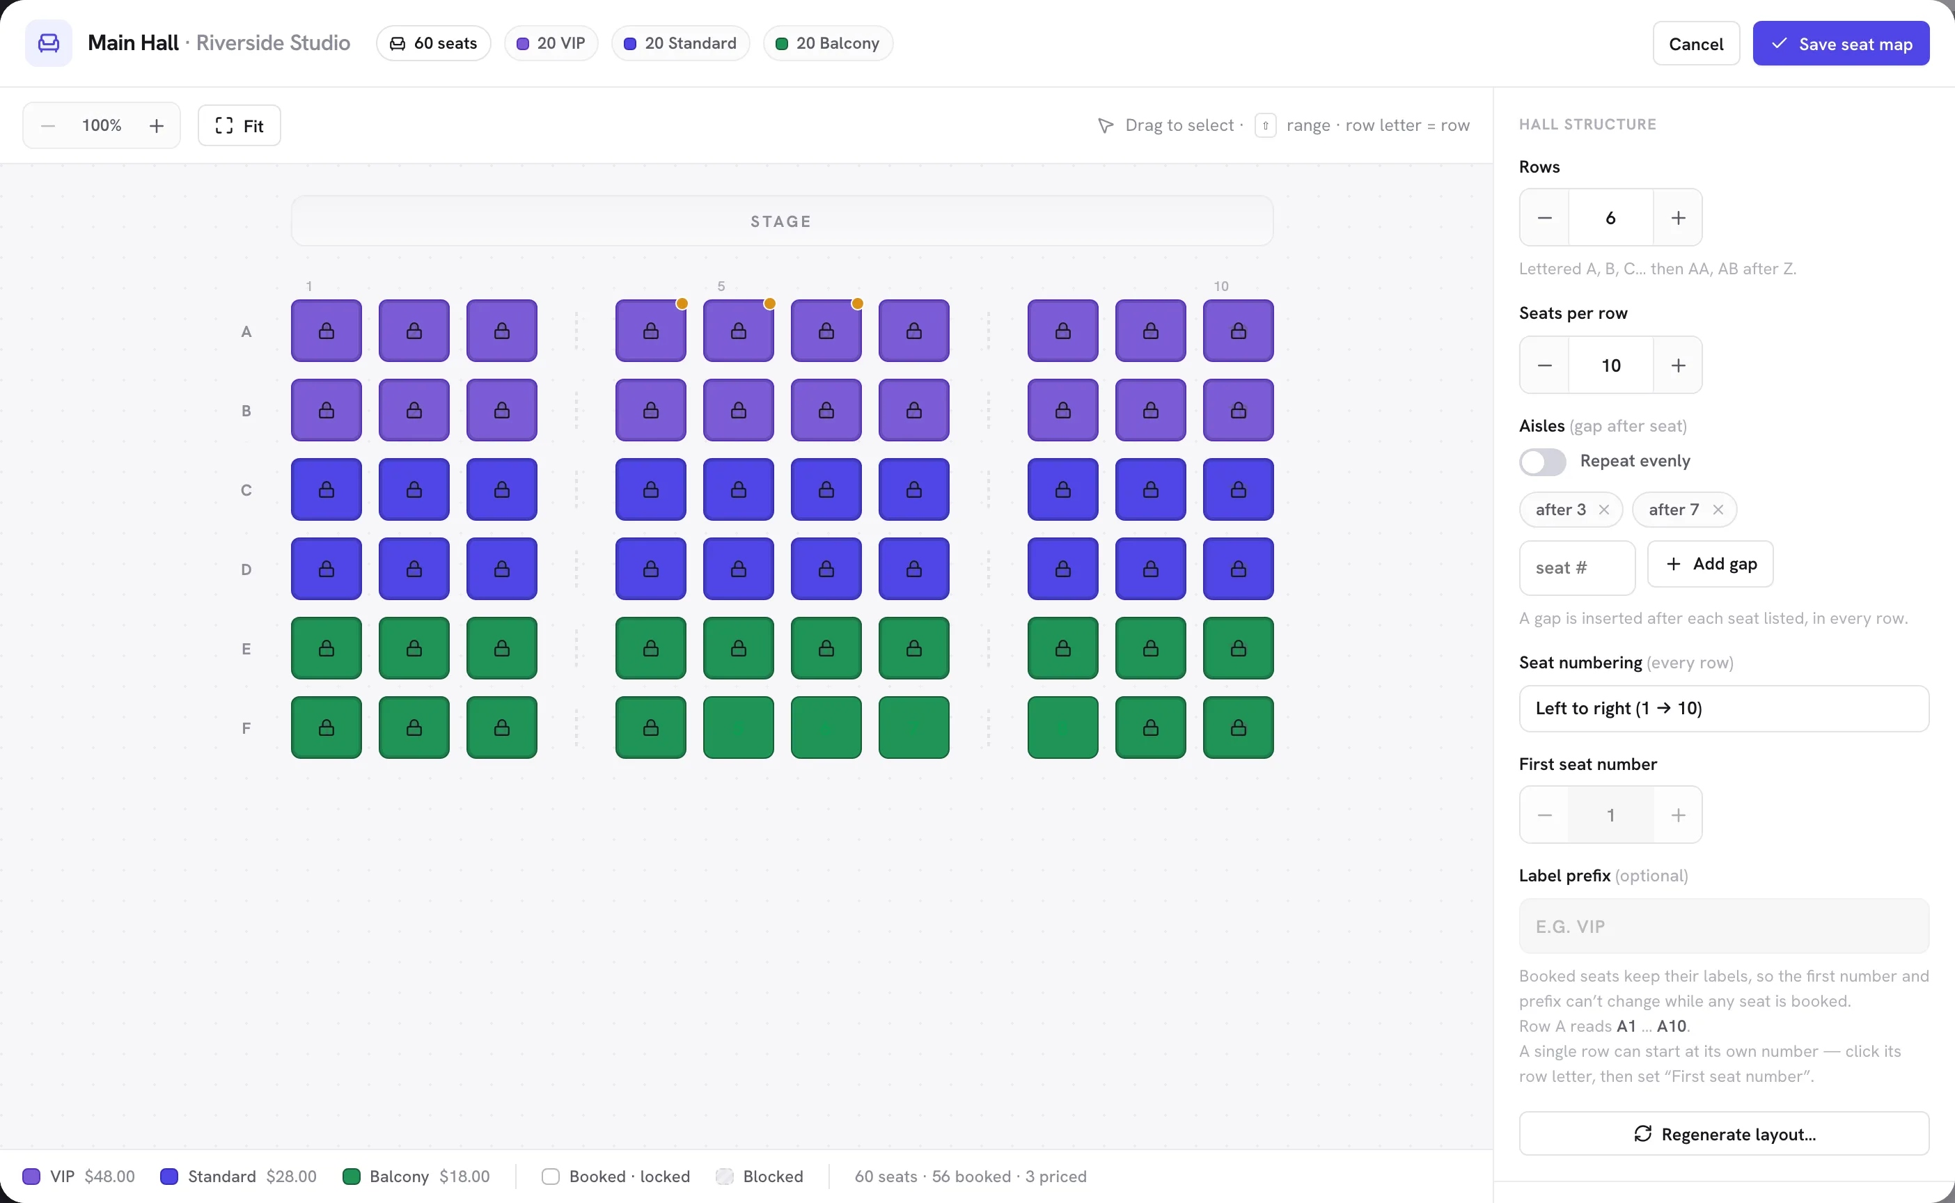The height and width of the screenshot is (1203, 1955).
Task: Select locked VIP seat A1
Action: point(327,331)
